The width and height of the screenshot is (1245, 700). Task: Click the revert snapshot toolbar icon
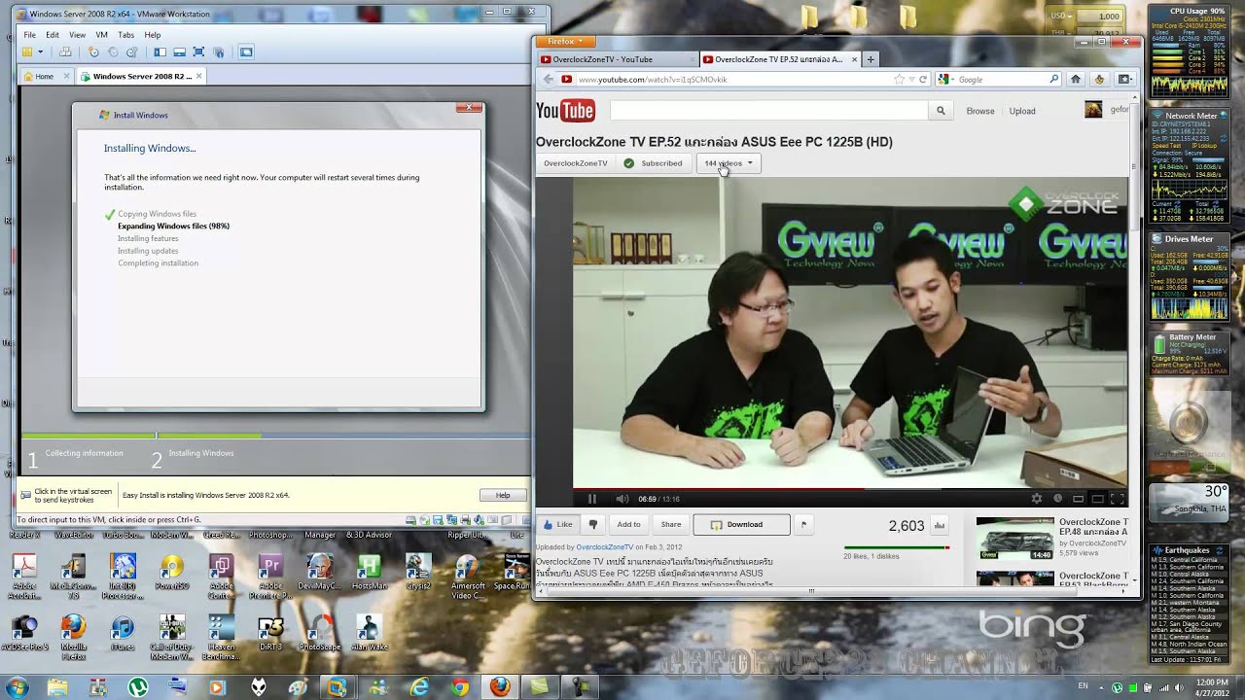113,52
